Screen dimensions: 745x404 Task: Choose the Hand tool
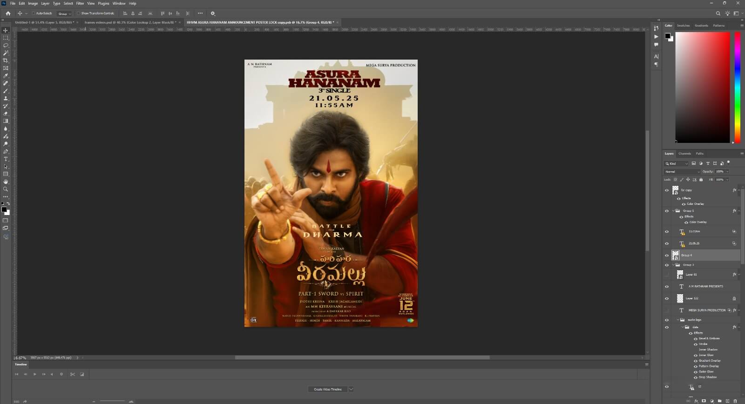[x=6, y=182]
